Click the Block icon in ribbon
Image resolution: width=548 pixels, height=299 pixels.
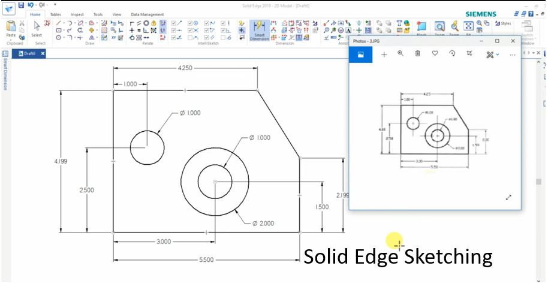[x=421, y=26]
